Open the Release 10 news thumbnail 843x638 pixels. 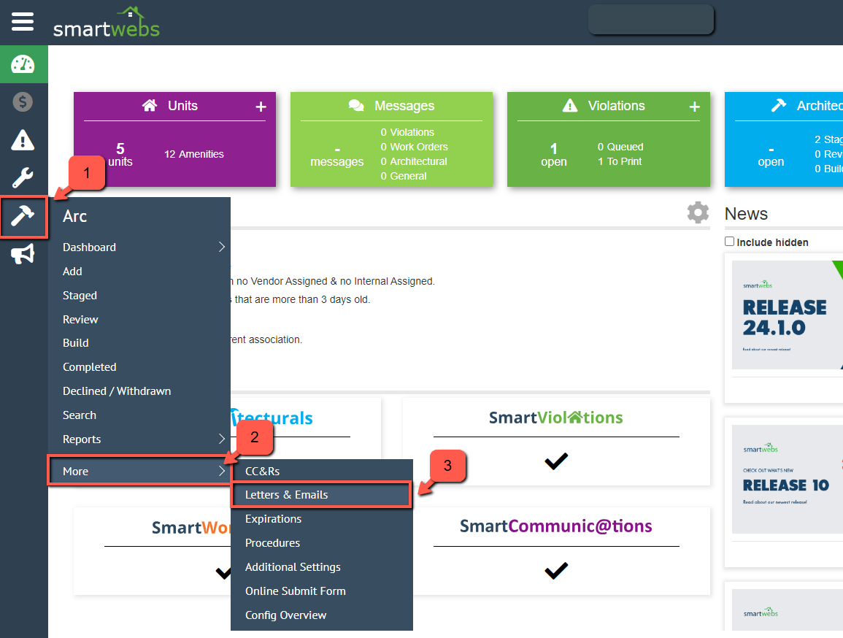pyautogui.click(x=787, y=479)
